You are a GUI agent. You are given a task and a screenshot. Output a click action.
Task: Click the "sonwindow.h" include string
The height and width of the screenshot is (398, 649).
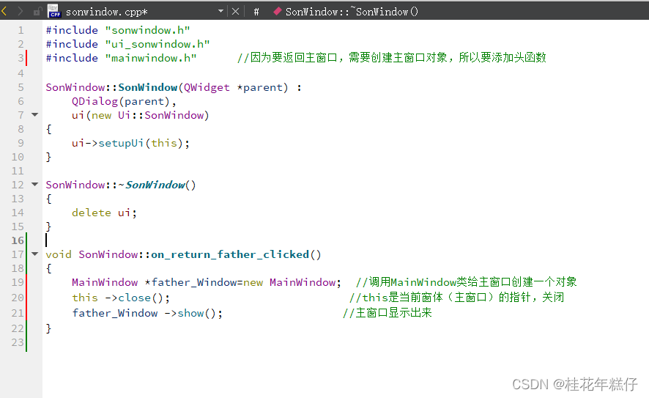pyautogui.click(x=148, y=30)
